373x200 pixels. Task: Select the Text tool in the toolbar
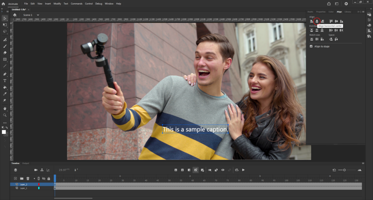[x=5, y=80]
